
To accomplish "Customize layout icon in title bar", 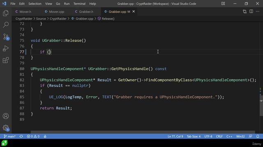I will click(x=223, y=4).
